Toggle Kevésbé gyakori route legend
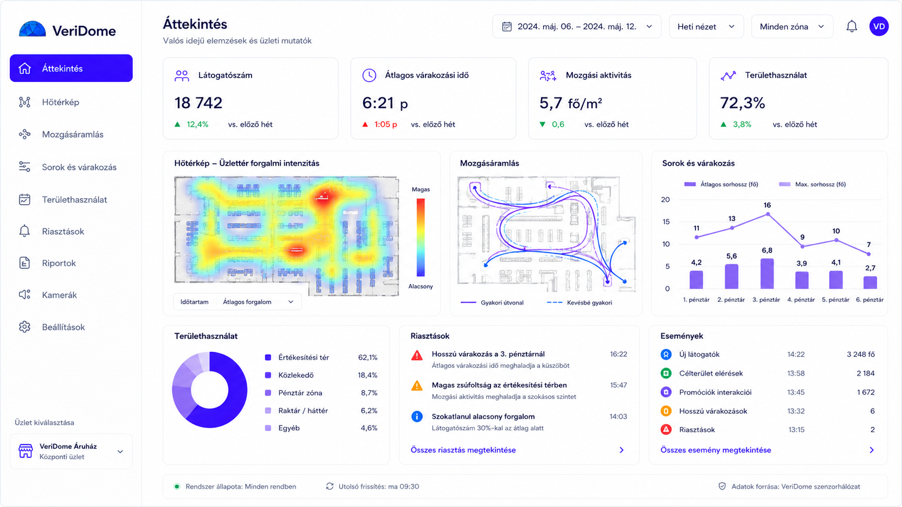902x507 pixels. 579,303
